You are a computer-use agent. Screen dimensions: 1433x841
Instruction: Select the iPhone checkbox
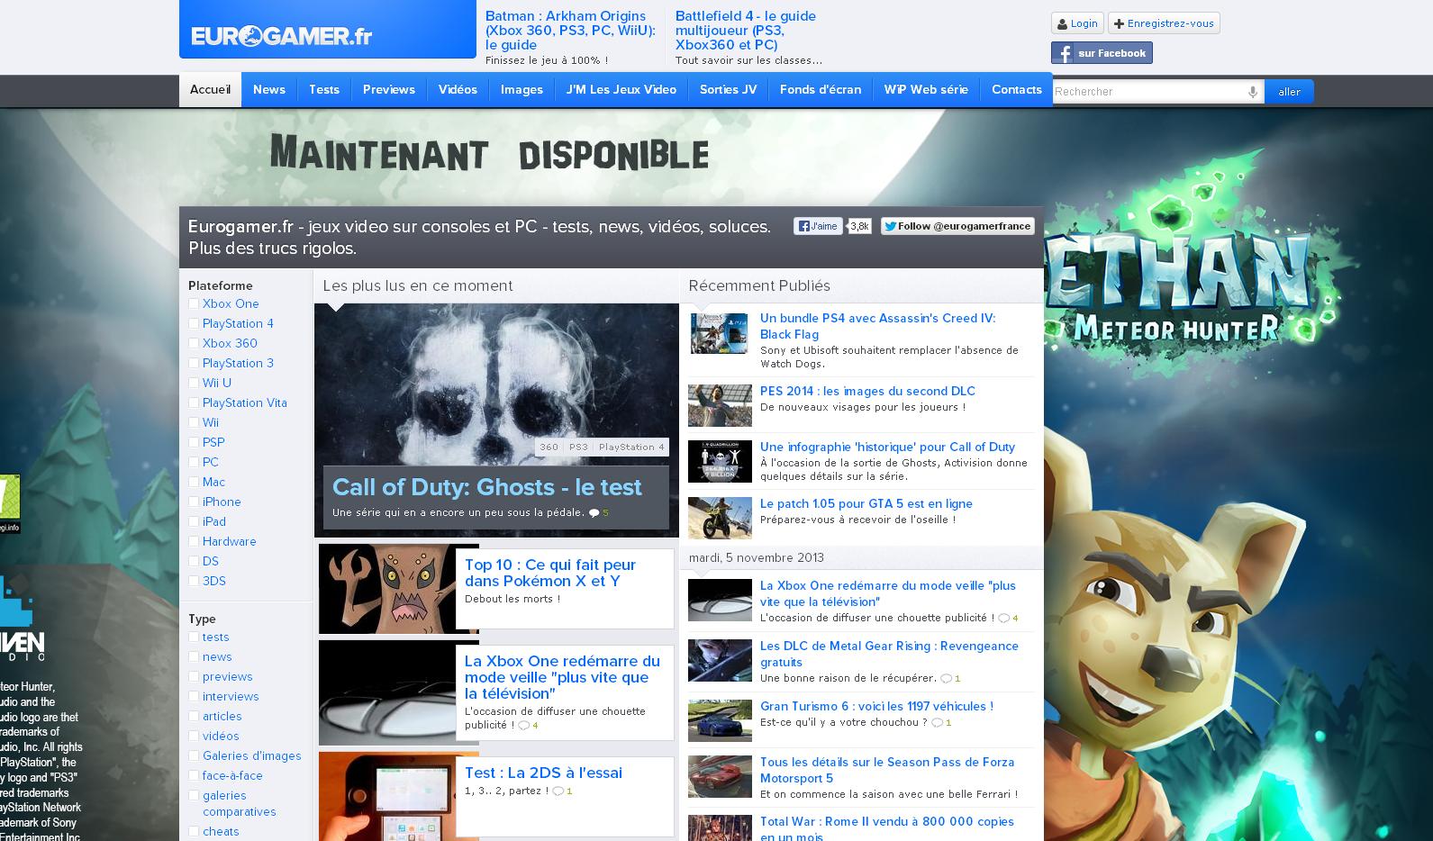(x=194, y=502)
